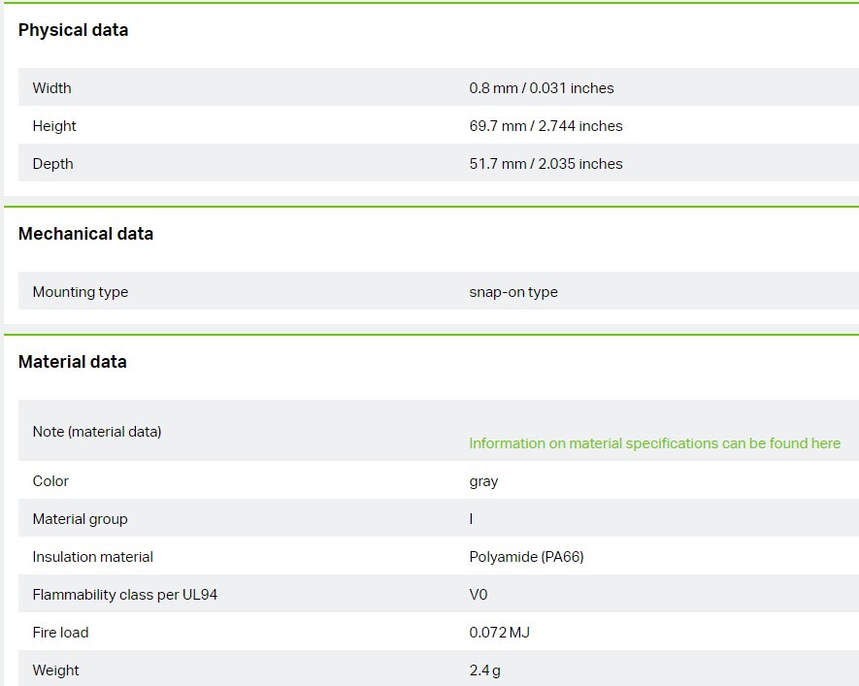Select the Polyamide (PA66) insulation value
This screenshot has height=686, width=859.
(526, 557)
